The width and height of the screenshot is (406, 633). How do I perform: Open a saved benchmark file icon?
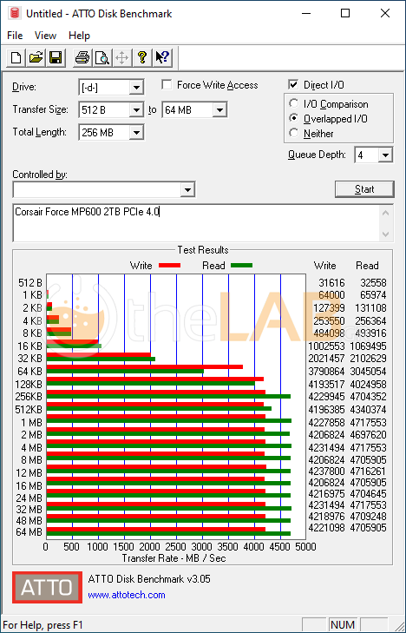[x=36, y=57]
